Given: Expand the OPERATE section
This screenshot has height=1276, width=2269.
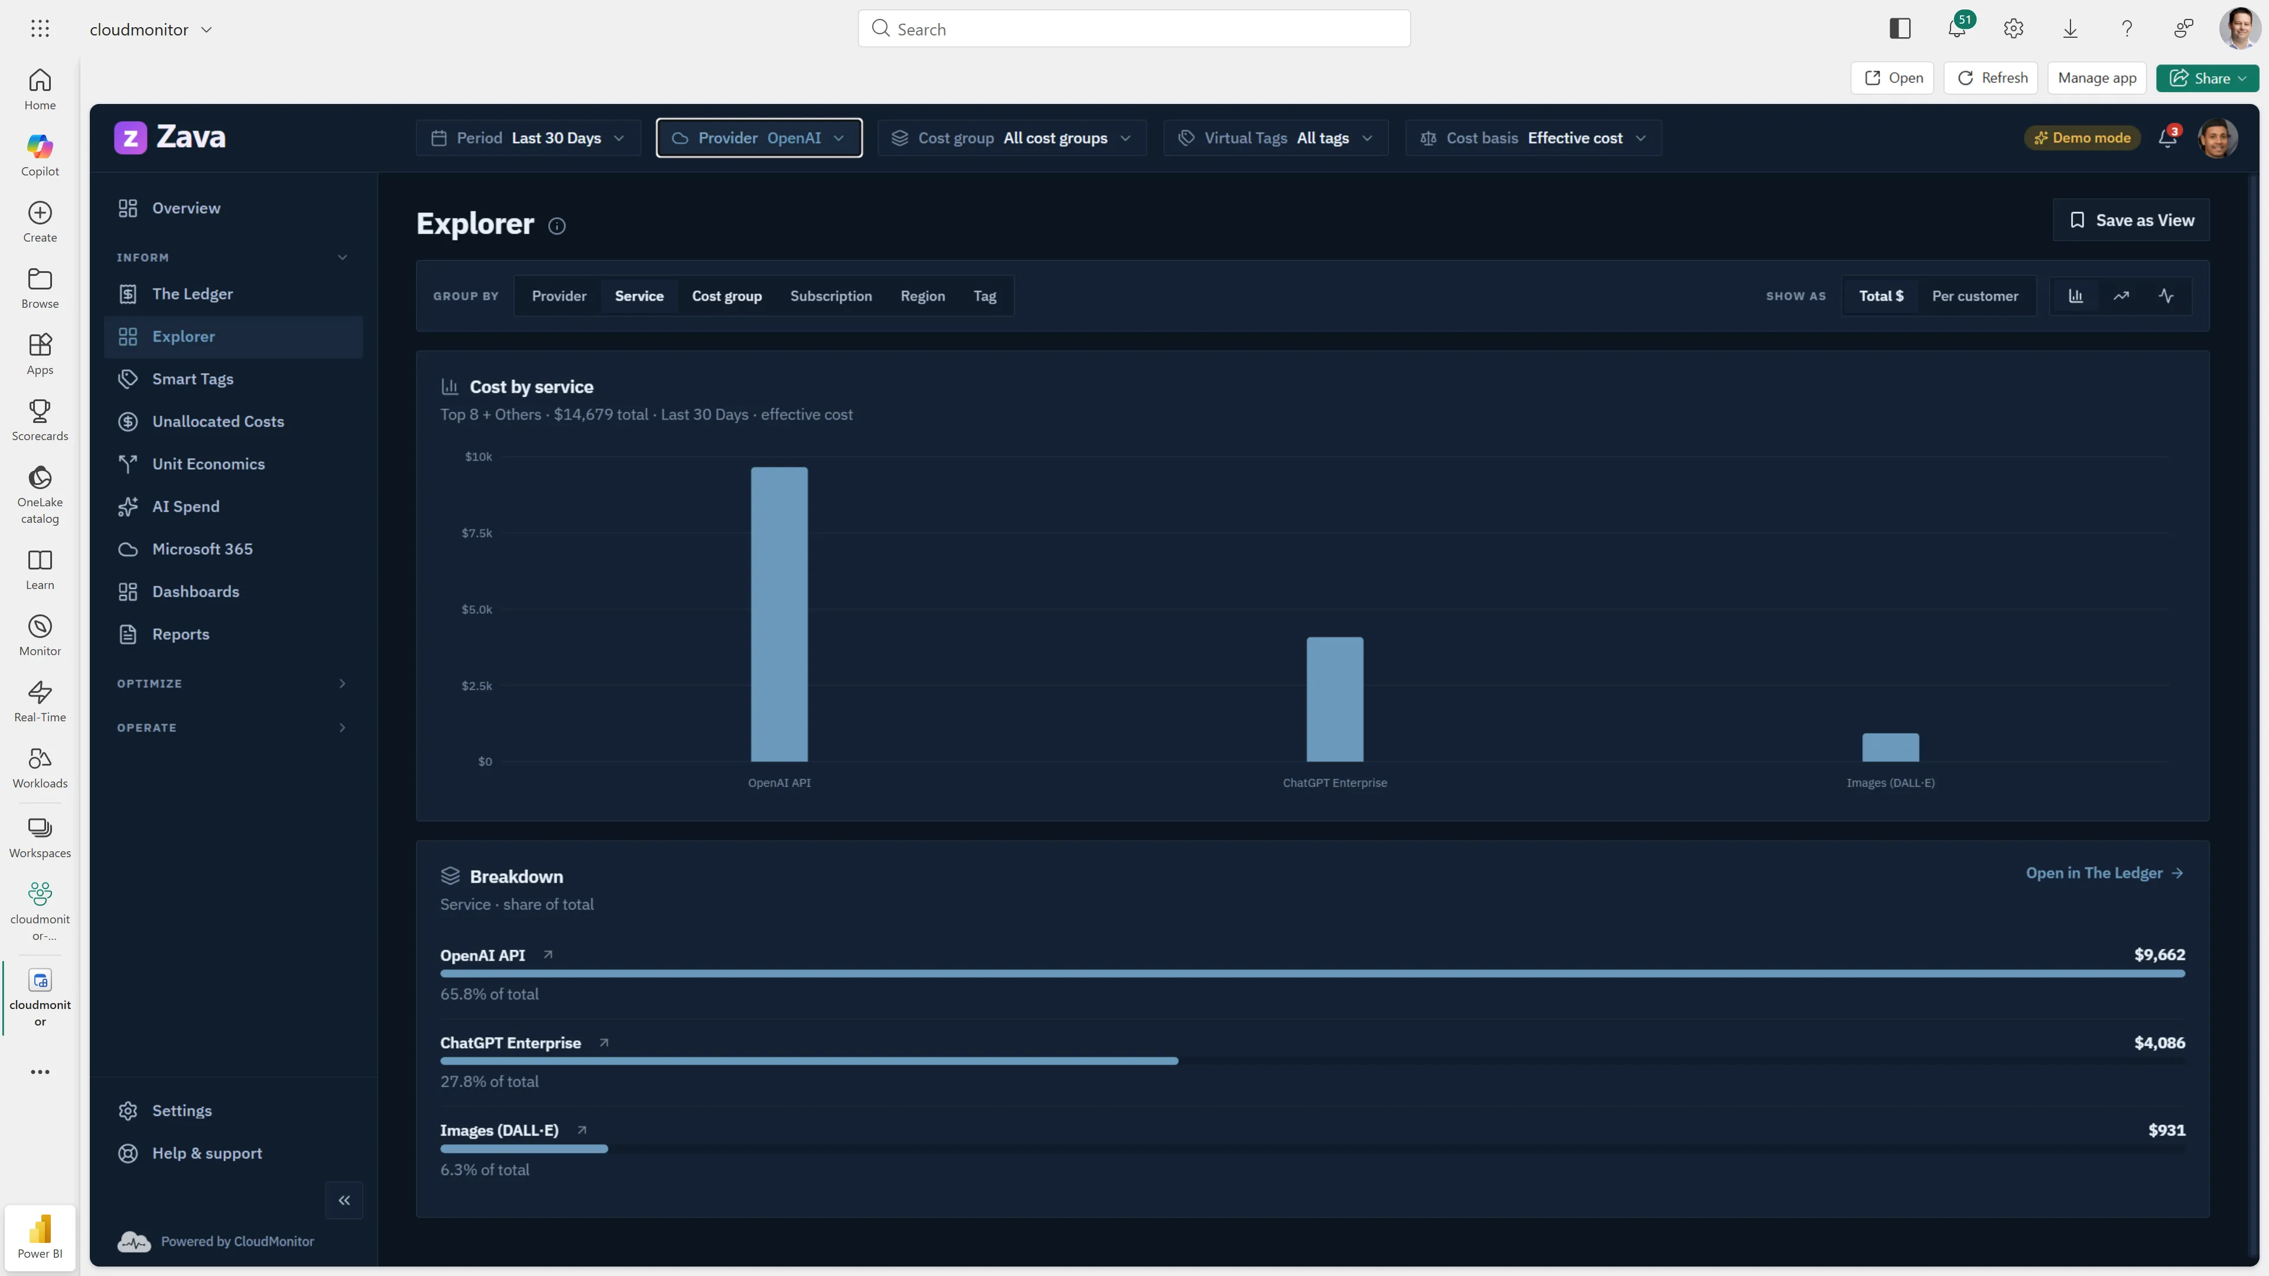Looking at the screenshot, I should point(233,727).
